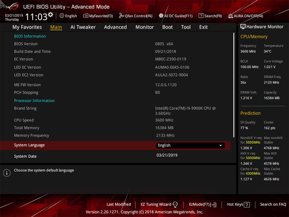This screenshot has width=289, height=217.
Task: Click the BIOS Information heading
Action: coord(30,36)
